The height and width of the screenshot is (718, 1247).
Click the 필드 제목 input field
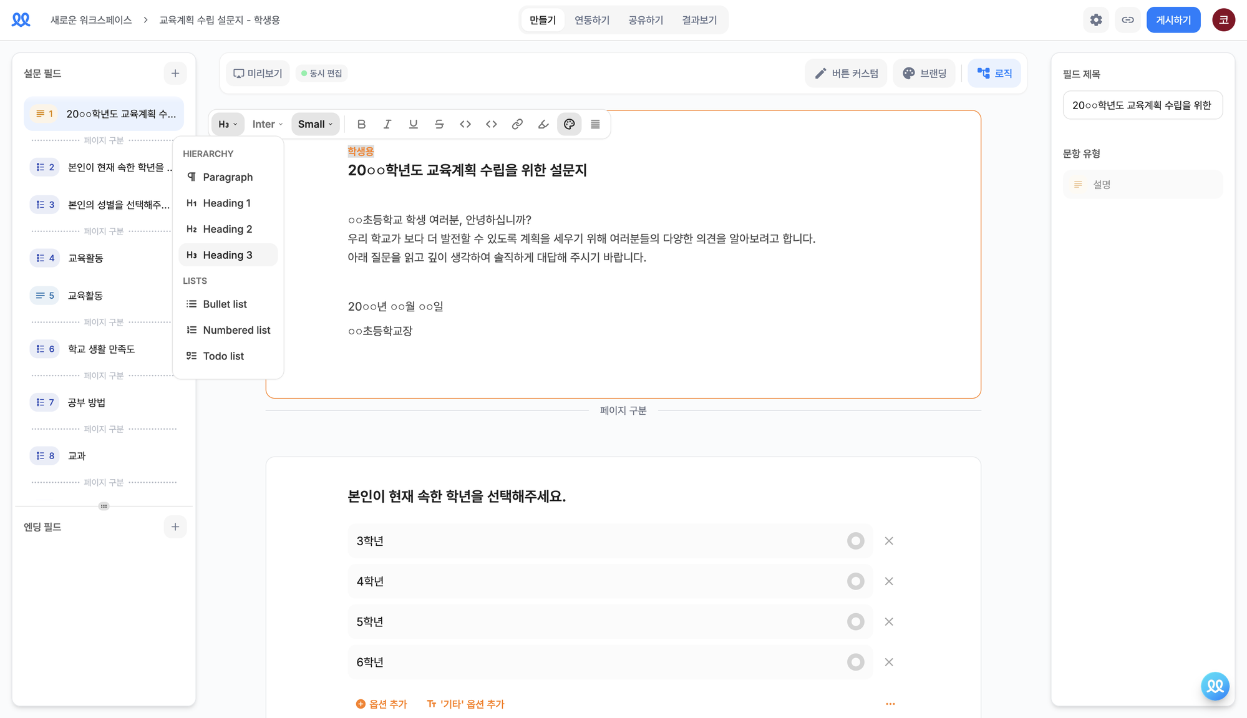[x=1142, y=105]
